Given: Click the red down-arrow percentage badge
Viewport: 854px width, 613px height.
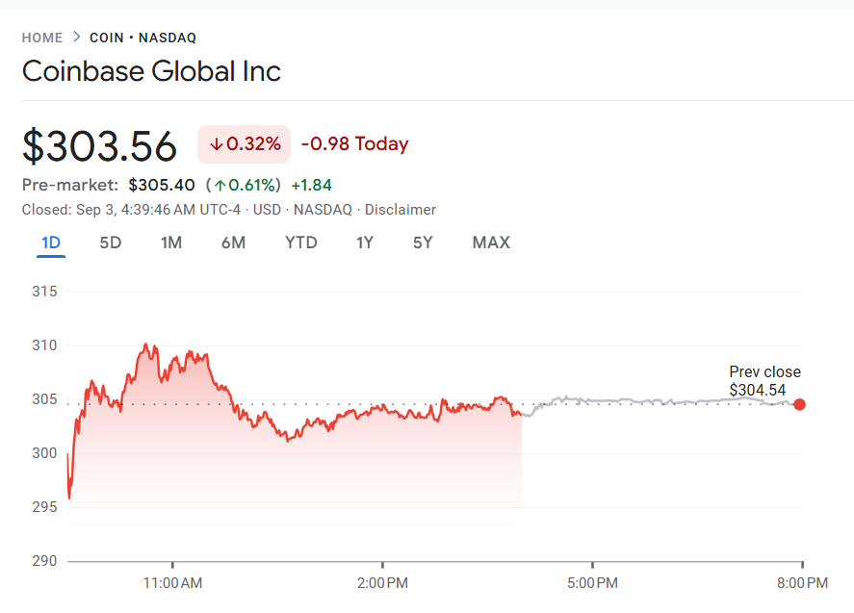Looking at the screenshot, I should coord(244,144).
